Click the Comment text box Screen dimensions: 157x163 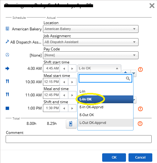pos(79,139)
